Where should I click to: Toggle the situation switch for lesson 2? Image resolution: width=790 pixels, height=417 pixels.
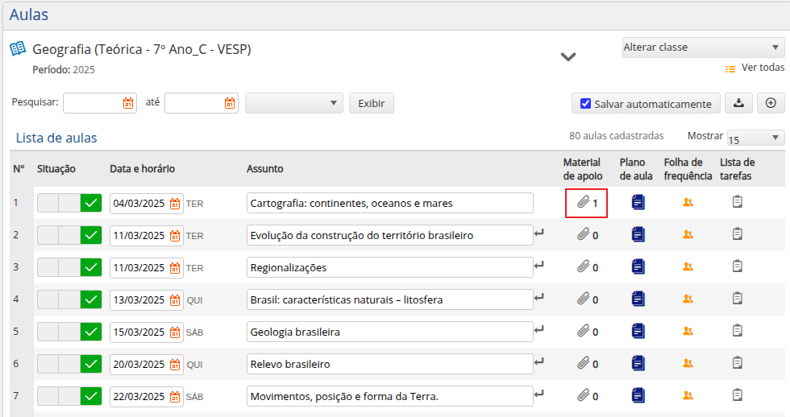point(69,235)
